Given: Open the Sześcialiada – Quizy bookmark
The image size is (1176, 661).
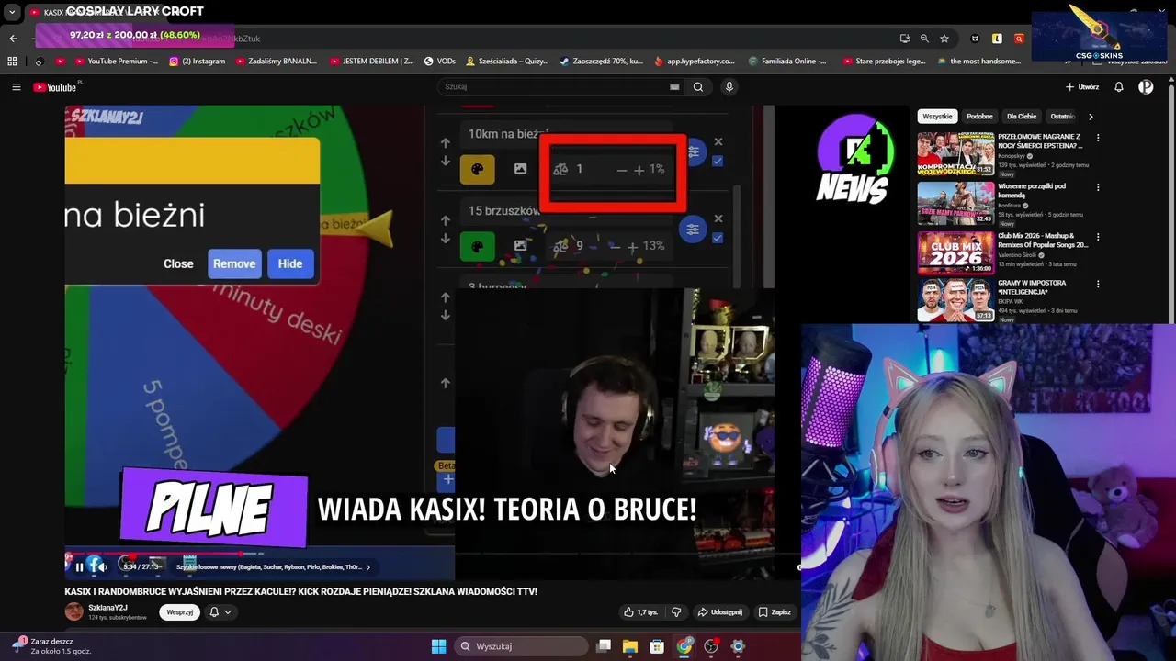Looking at the screenshot, I should coord(507,62).
